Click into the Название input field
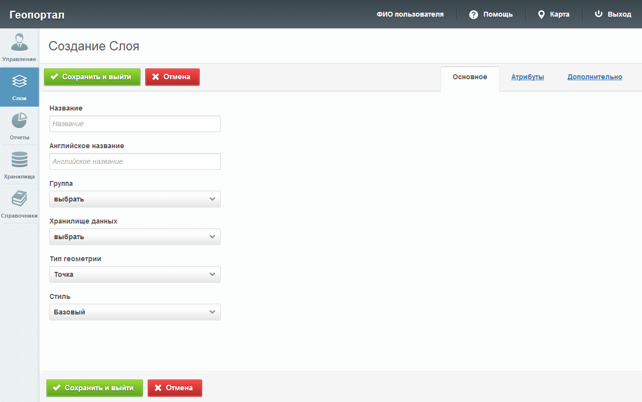 tap(135, 124)
